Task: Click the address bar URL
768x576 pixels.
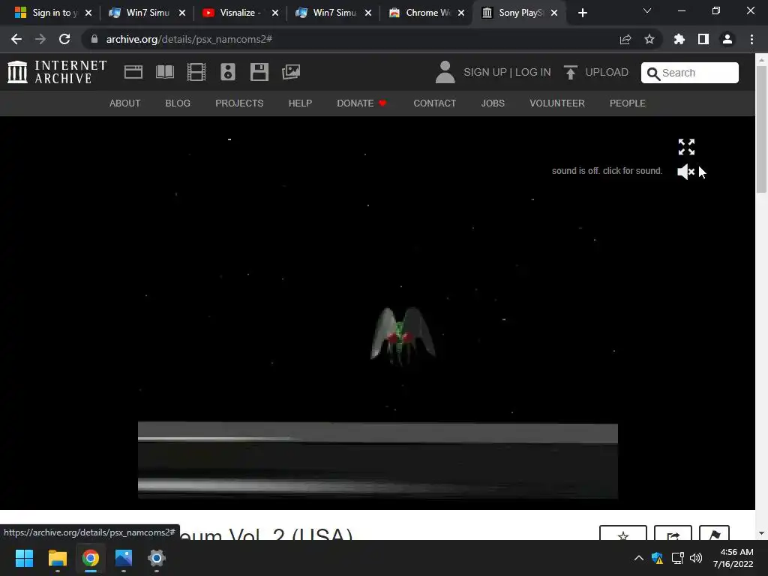Action: [189, 39]
